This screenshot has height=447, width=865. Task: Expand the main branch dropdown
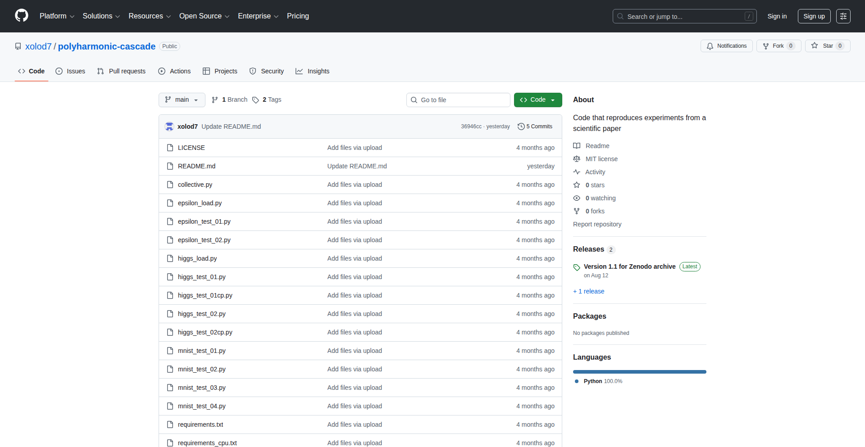pos(182,100)
